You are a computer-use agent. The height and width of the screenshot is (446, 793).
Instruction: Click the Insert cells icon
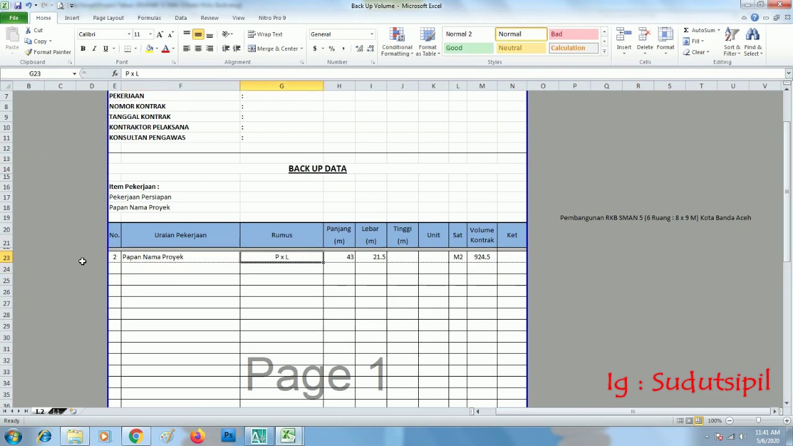click(x=624, y=35)
